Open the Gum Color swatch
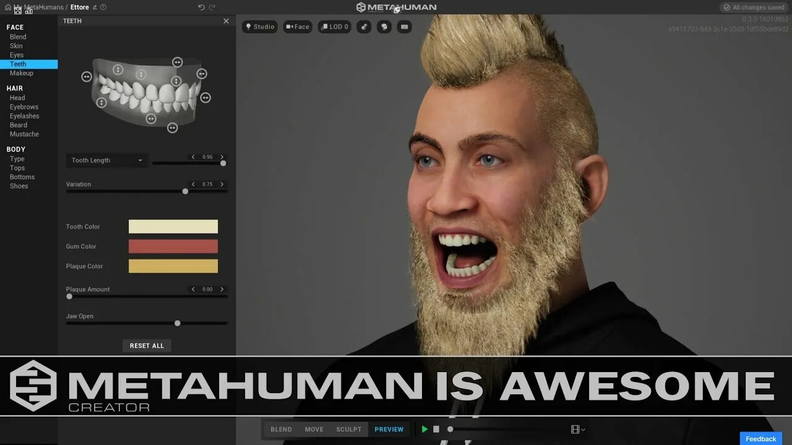792x445 pixels. click(x=173, y=247)
